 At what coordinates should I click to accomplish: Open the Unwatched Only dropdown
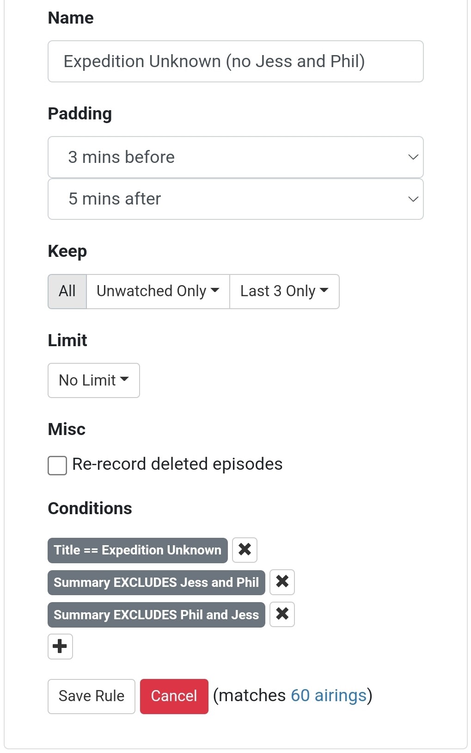tap(158, 291)
